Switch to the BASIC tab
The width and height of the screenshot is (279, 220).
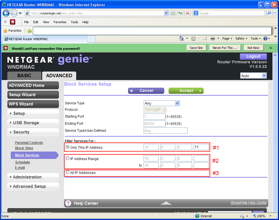24,76
